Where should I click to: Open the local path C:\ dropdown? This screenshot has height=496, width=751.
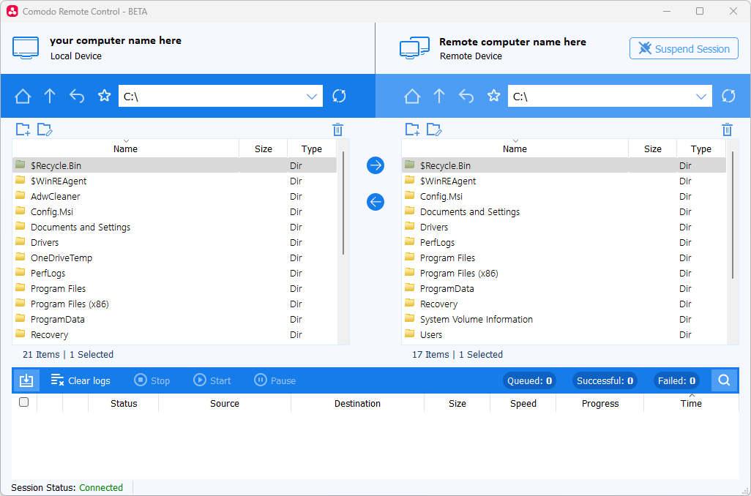pos(312,96)
